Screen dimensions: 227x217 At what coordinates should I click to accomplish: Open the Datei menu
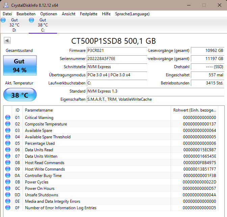pyautogui.click(x=7, y=14)
